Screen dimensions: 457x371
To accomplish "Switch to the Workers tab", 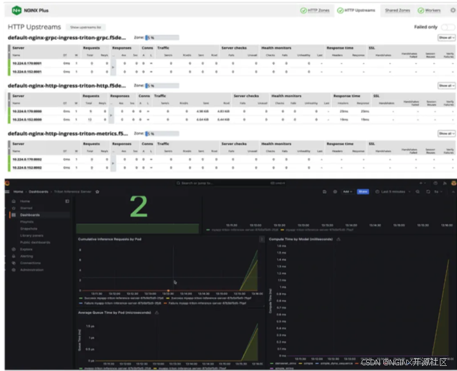I will (429, 11).
